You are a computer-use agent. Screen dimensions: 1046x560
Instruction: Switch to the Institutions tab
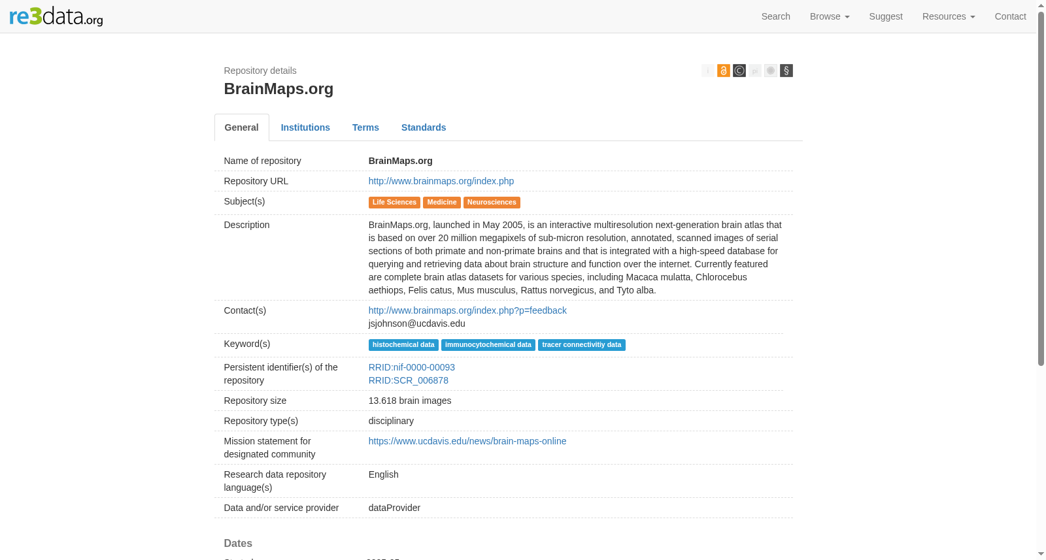305,127
